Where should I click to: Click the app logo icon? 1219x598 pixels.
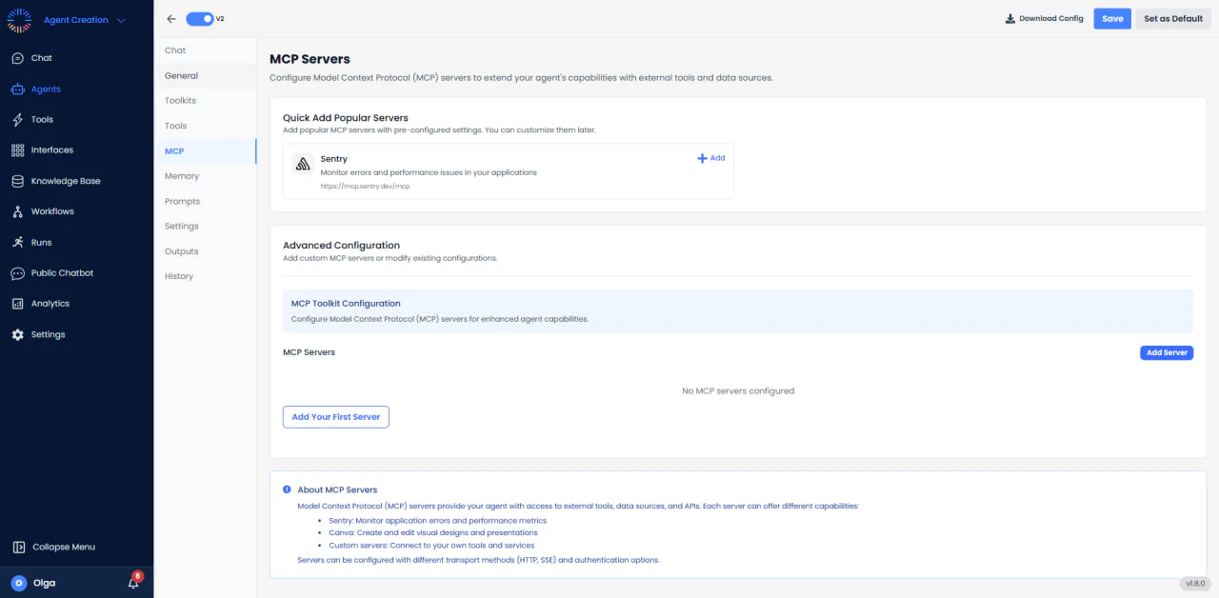[x=19, y=19]
